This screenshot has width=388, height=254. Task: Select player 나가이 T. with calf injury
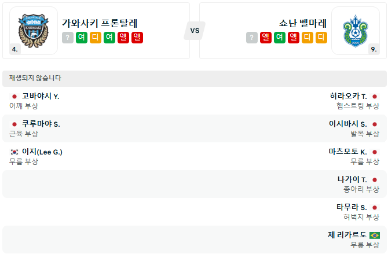pos(352,179)
